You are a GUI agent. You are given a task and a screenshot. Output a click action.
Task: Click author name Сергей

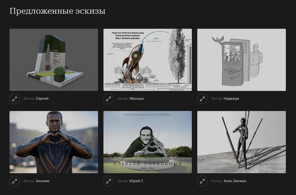[x=42, y=99]
